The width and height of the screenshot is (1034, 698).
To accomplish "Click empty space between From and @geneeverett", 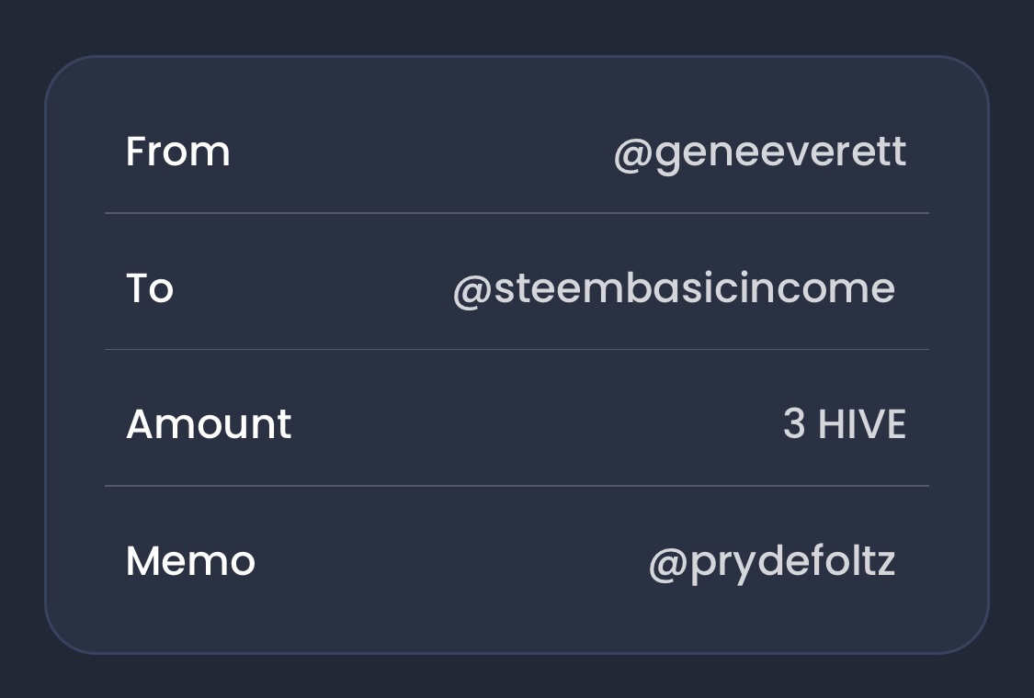I will 422,152.
